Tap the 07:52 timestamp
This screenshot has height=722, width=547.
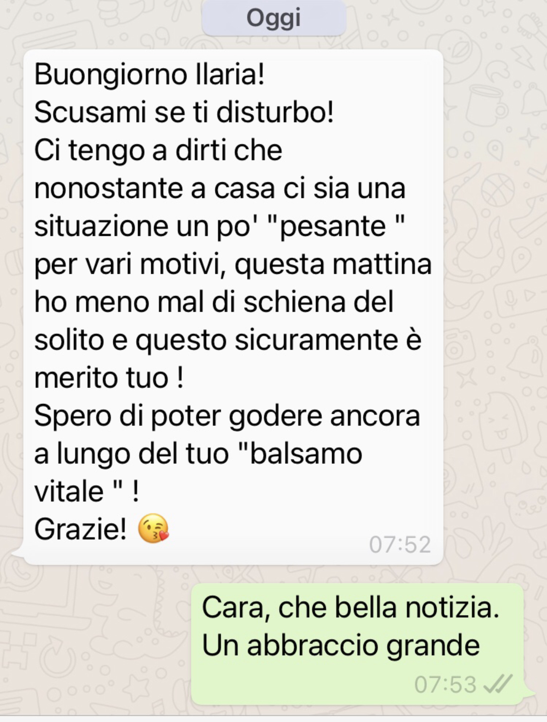(x=400, y=545)
